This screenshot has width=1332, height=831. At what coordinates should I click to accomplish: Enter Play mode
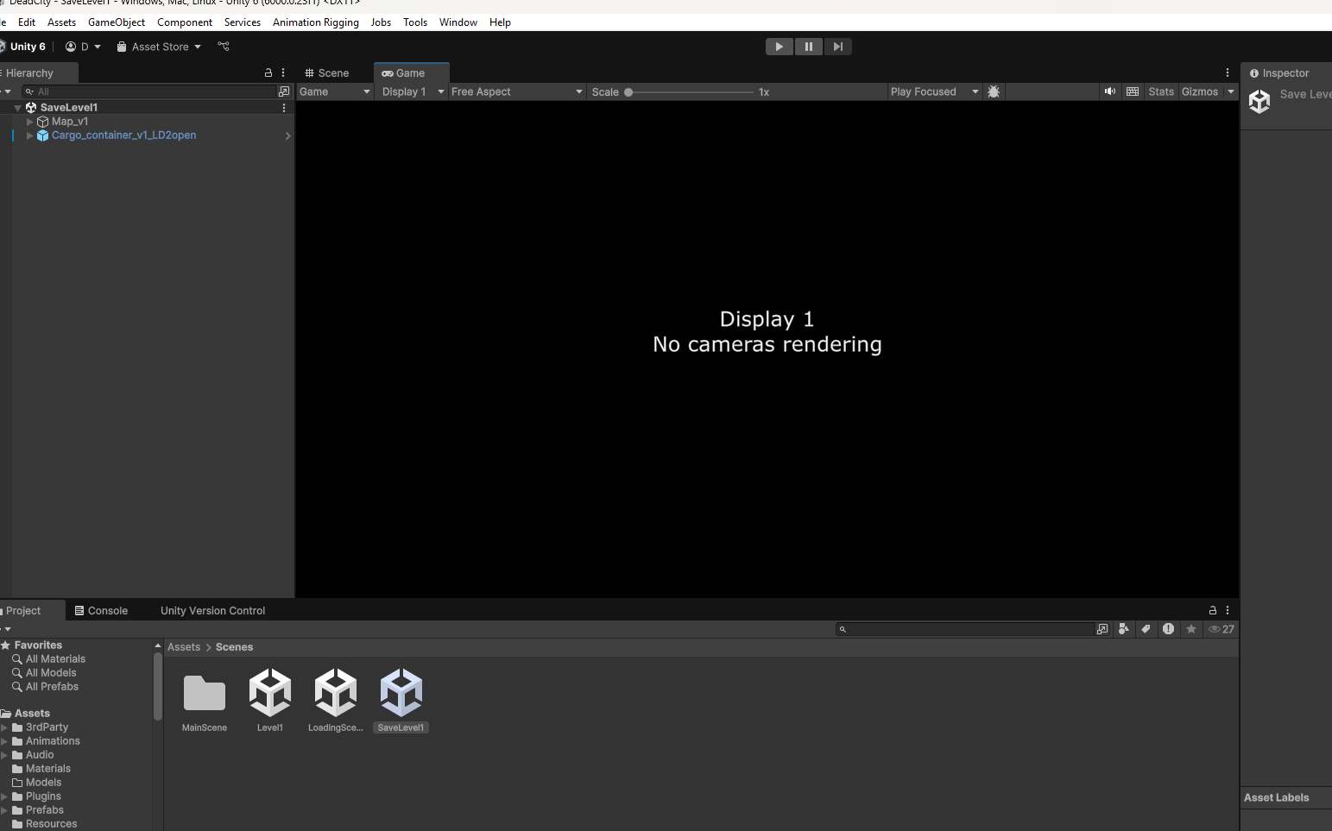pos(778,47)
